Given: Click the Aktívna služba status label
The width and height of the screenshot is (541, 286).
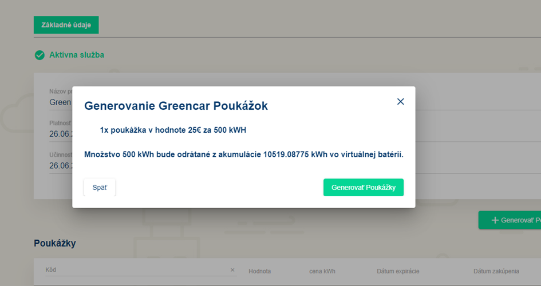Looking at the screenshot, I should pyautogui.click(x=77, y=55).
